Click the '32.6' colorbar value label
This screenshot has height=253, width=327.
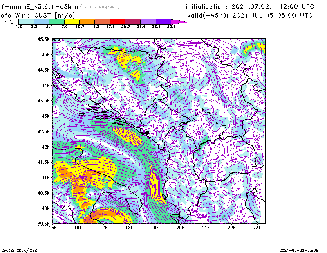click(171, 27)
